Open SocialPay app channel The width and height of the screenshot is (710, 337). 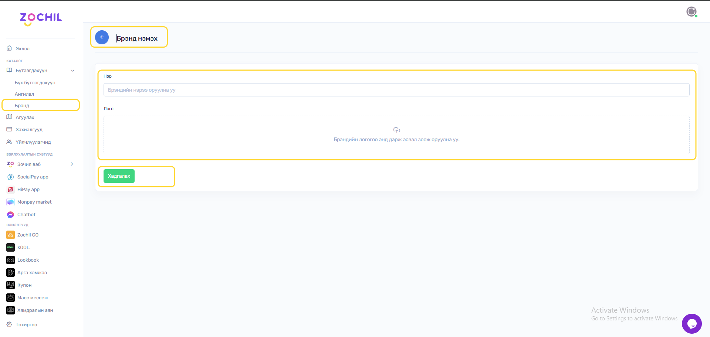[x=33, y=177]
